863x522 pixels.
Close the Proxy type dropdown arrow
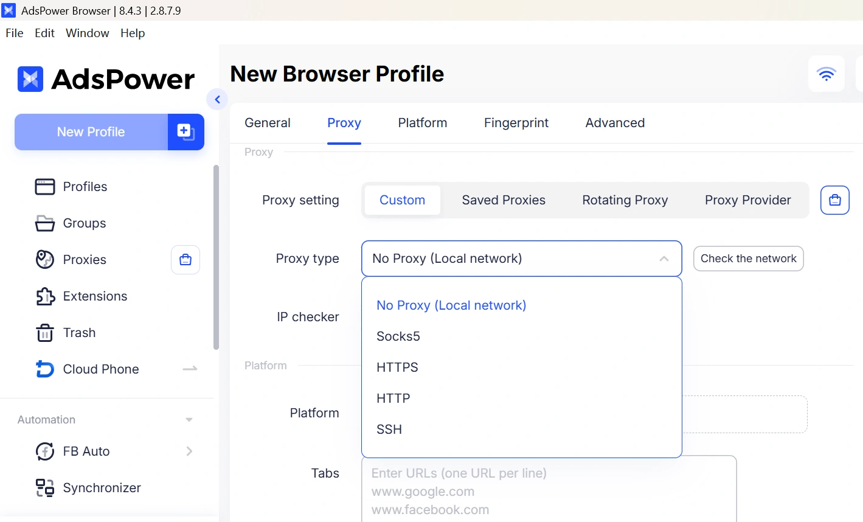pos(664,259)
